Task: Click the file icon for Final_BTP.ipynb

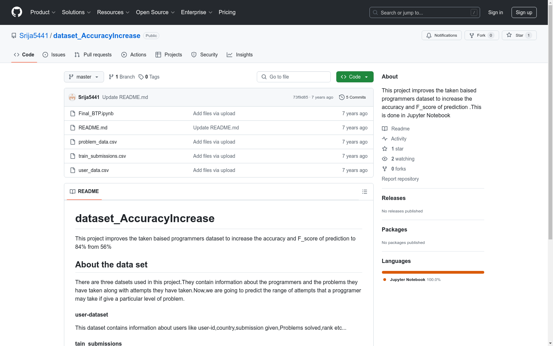Action: click(73, 113)
